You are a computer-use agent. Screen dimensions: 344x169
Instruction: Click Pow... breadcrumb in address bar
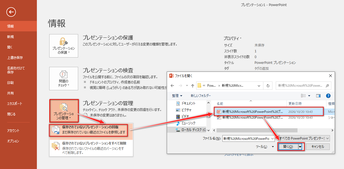[211, 86]
